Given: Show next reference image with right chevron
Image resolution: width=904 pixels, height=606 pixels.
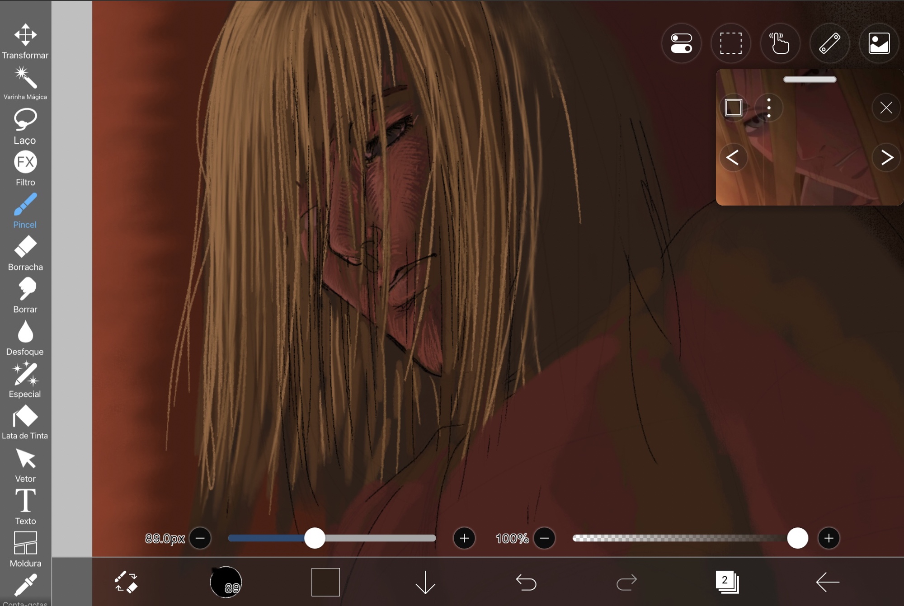Looking at the screenshot, I should [x=886, y=157].
